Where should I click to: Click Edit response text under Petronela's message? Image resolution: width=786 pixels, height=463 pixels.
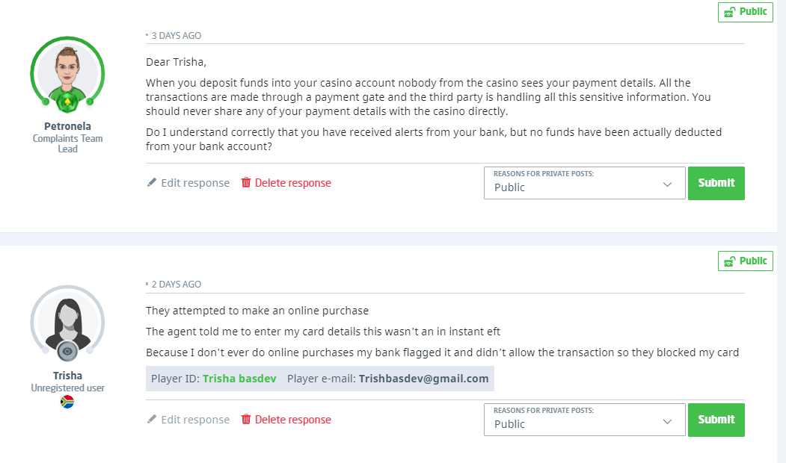click(x=195, y=183)
